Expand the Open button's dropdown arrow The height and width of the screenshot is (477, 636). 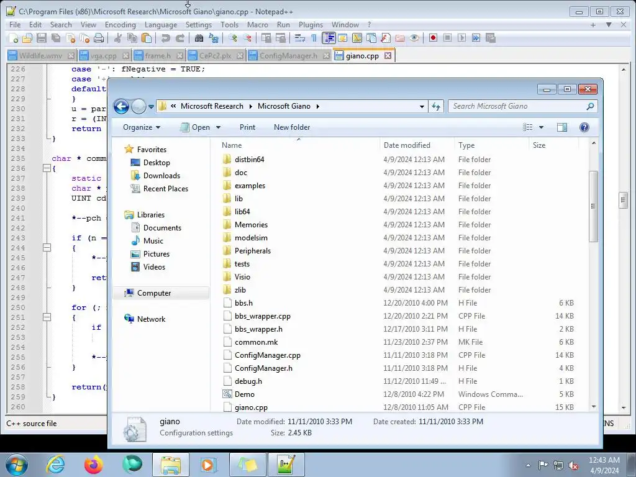click(218, 127)
